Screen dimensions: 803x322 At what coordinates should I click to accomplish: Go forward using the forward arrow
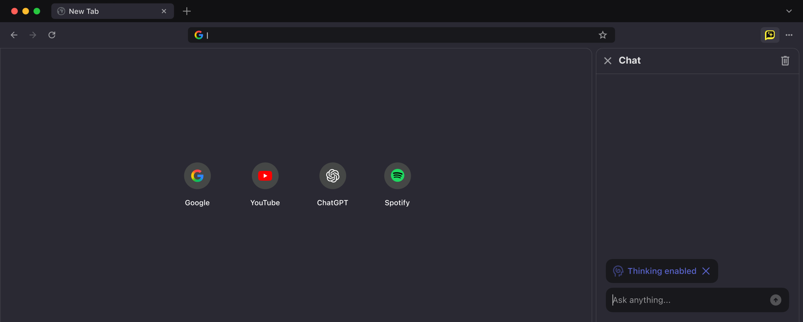pyautogui.click(x=33, y=35)
